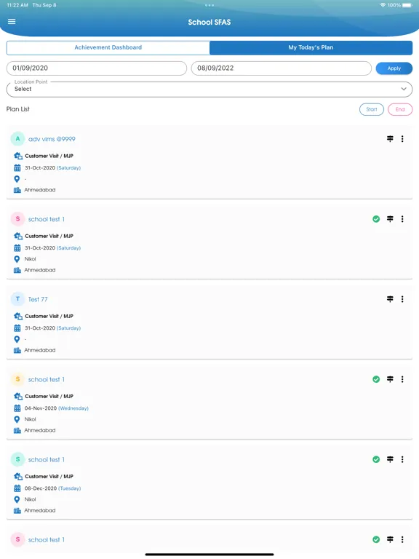
Task: Open school test 1 name dated 31-Oct-2020
Action: (x=47, y=219)
